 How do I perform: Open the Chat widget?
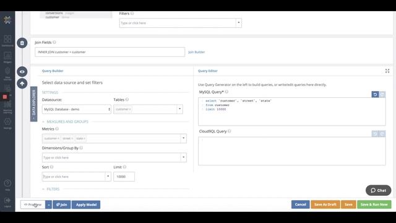(x=378, y=190)
